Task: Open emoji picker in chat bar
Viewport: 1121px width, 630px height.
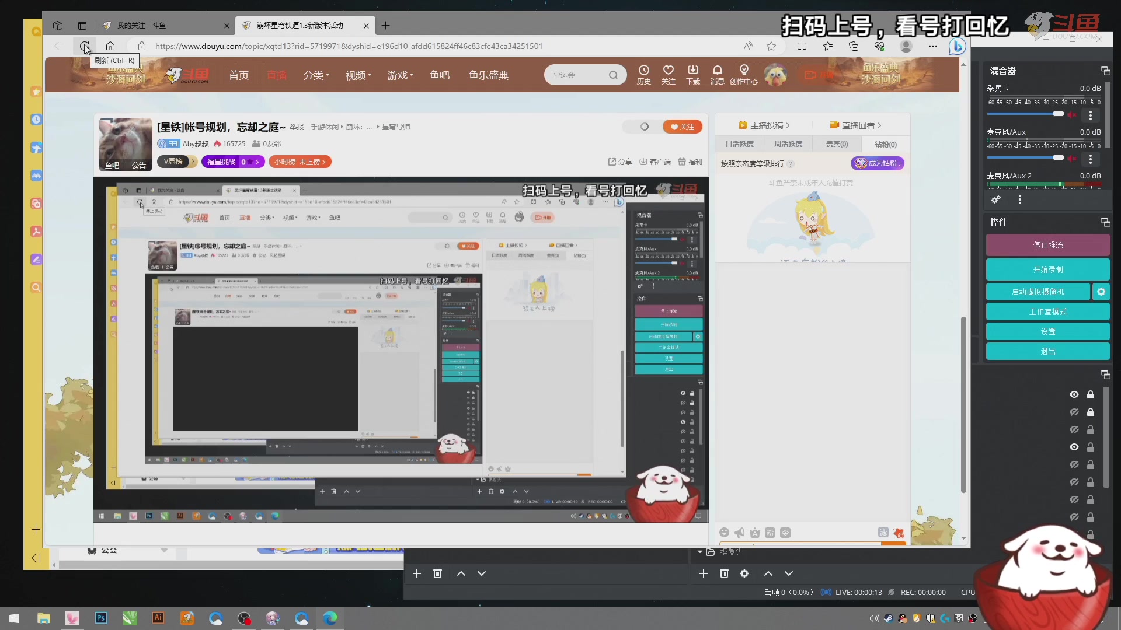Action: tap(724, 533)
